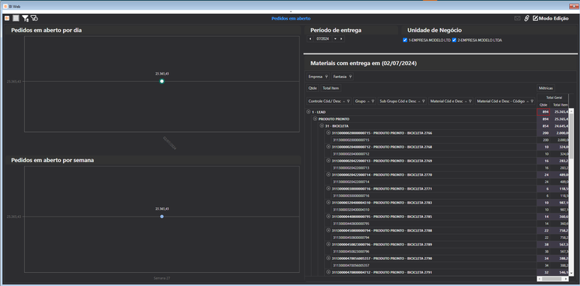Open the Grupo field filter funnel
Viewport: 580px width, 286px height.
373,101
